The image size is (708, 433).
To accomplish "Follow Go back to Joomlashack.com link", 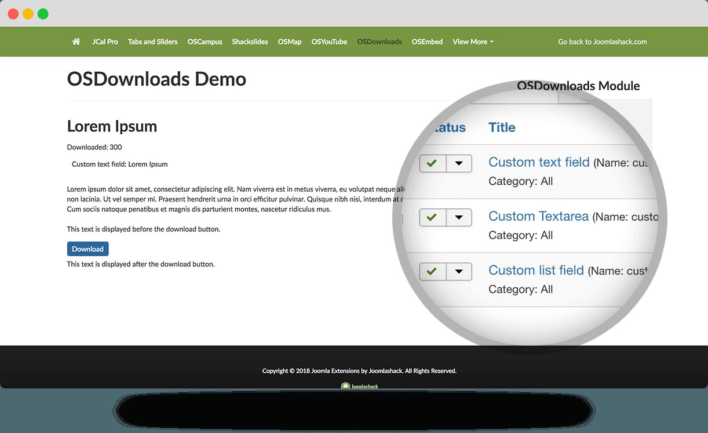I will (x=603, y=42).
